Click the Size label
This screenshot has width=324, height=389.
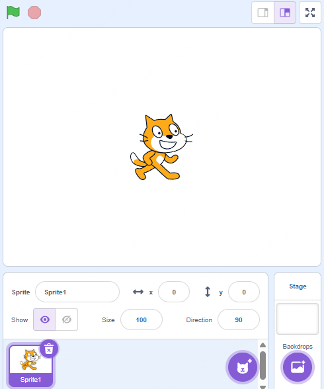[108, 320]
